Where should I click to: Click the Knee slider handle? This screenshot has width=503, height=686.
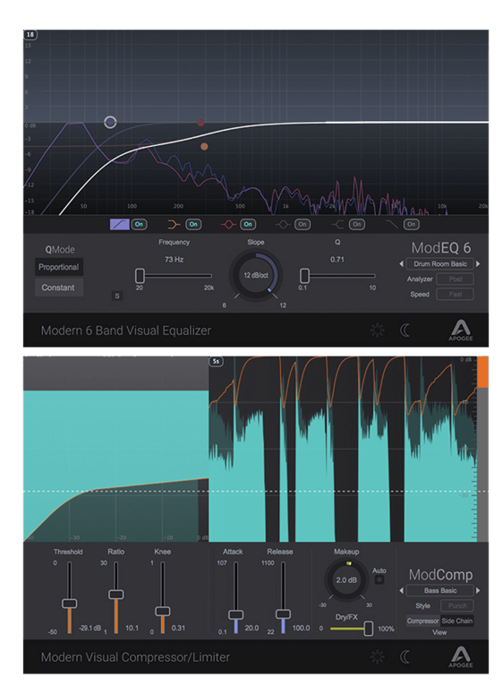163,611
